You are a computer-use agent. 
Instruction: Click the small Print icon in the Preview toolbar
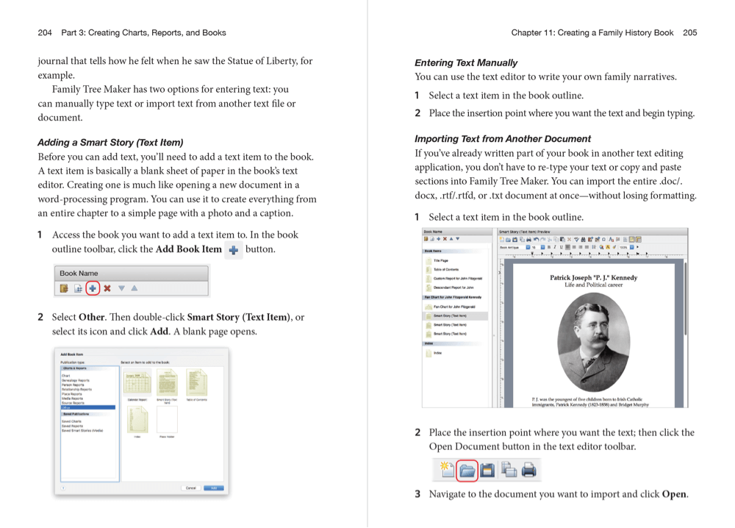pyautogui.click(x=528, y=239)
